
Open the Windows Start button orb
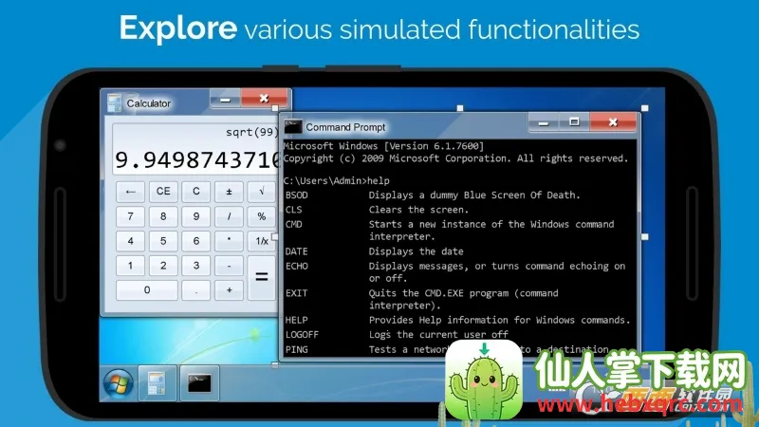coord(119,383)
